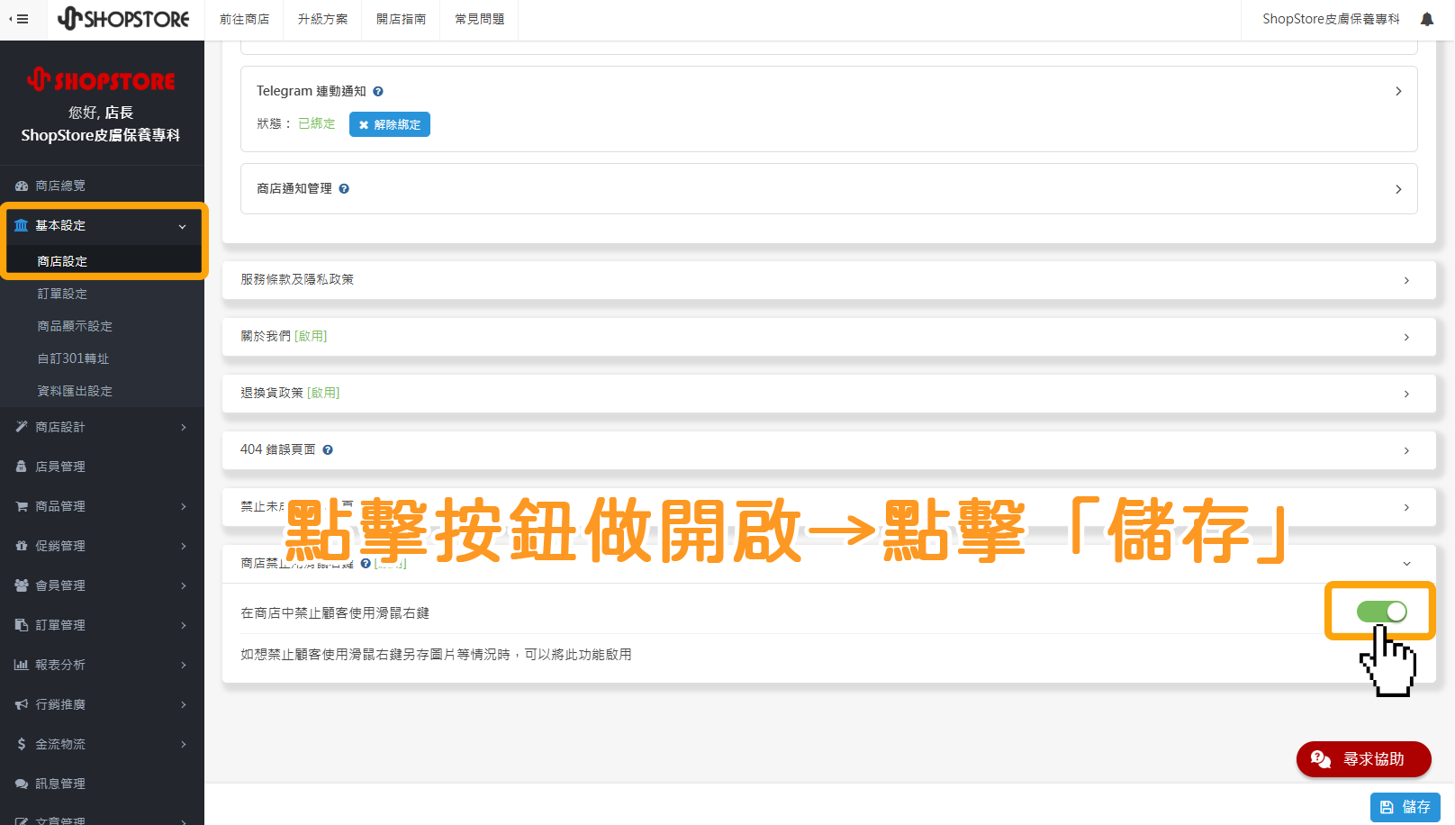Screen dimensions: 1455x825
Task: Click the 尋求協助 assistance button
Action: click(x=1363, y=758)
